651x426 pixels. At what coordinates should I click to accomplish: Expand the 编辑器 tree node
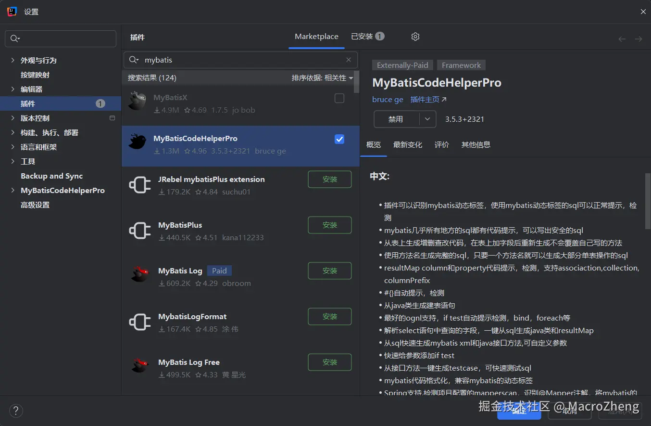point(13,89)
